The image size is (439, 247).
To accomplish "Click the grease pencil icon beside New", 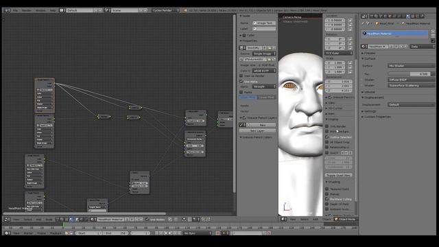I will point(242,125).
